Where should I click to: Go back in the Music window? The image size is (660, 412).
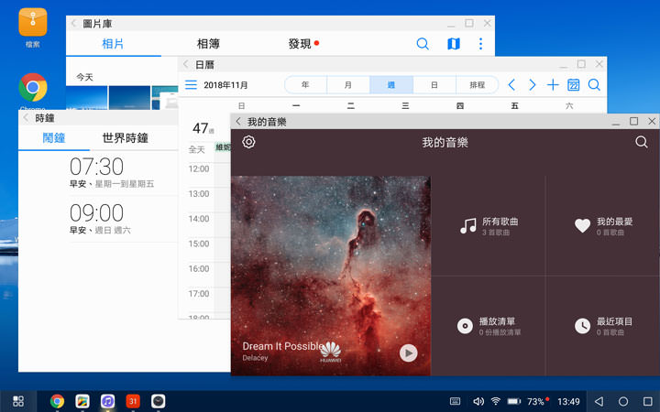pyautogui.click(x=238, y=122)
